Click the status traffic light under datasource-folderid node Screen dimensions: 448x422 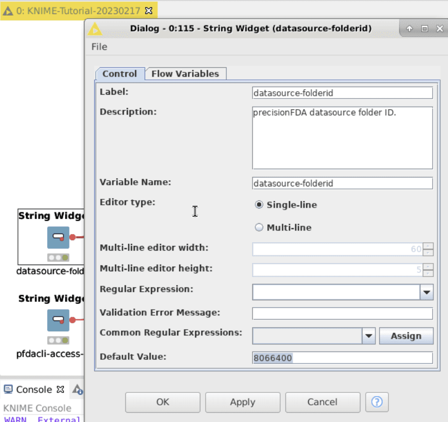tap(59, 258)
